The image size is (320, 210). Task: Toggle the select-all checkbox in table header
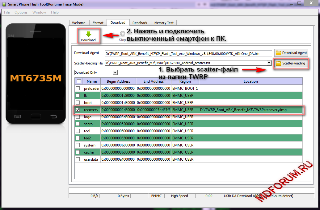79,81
